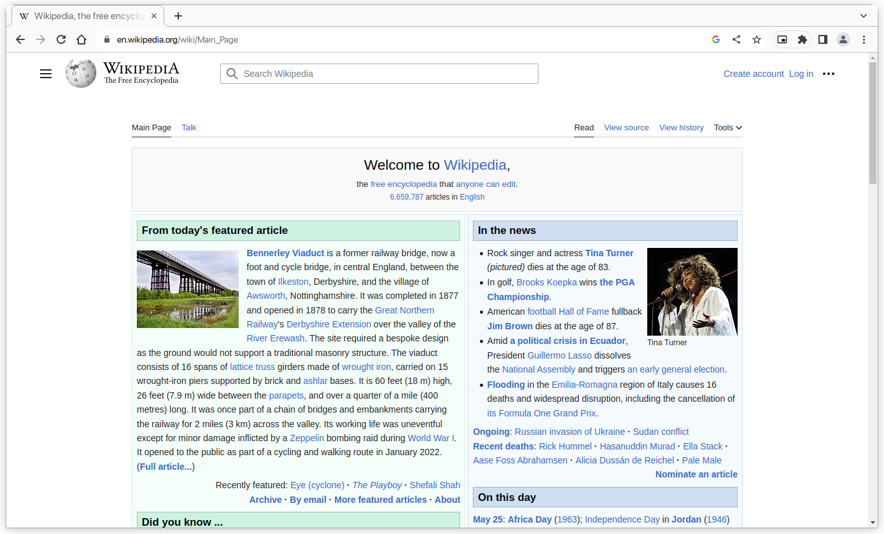
Task: Expand the Tools dropdown
Action: [x=728, y=128]
